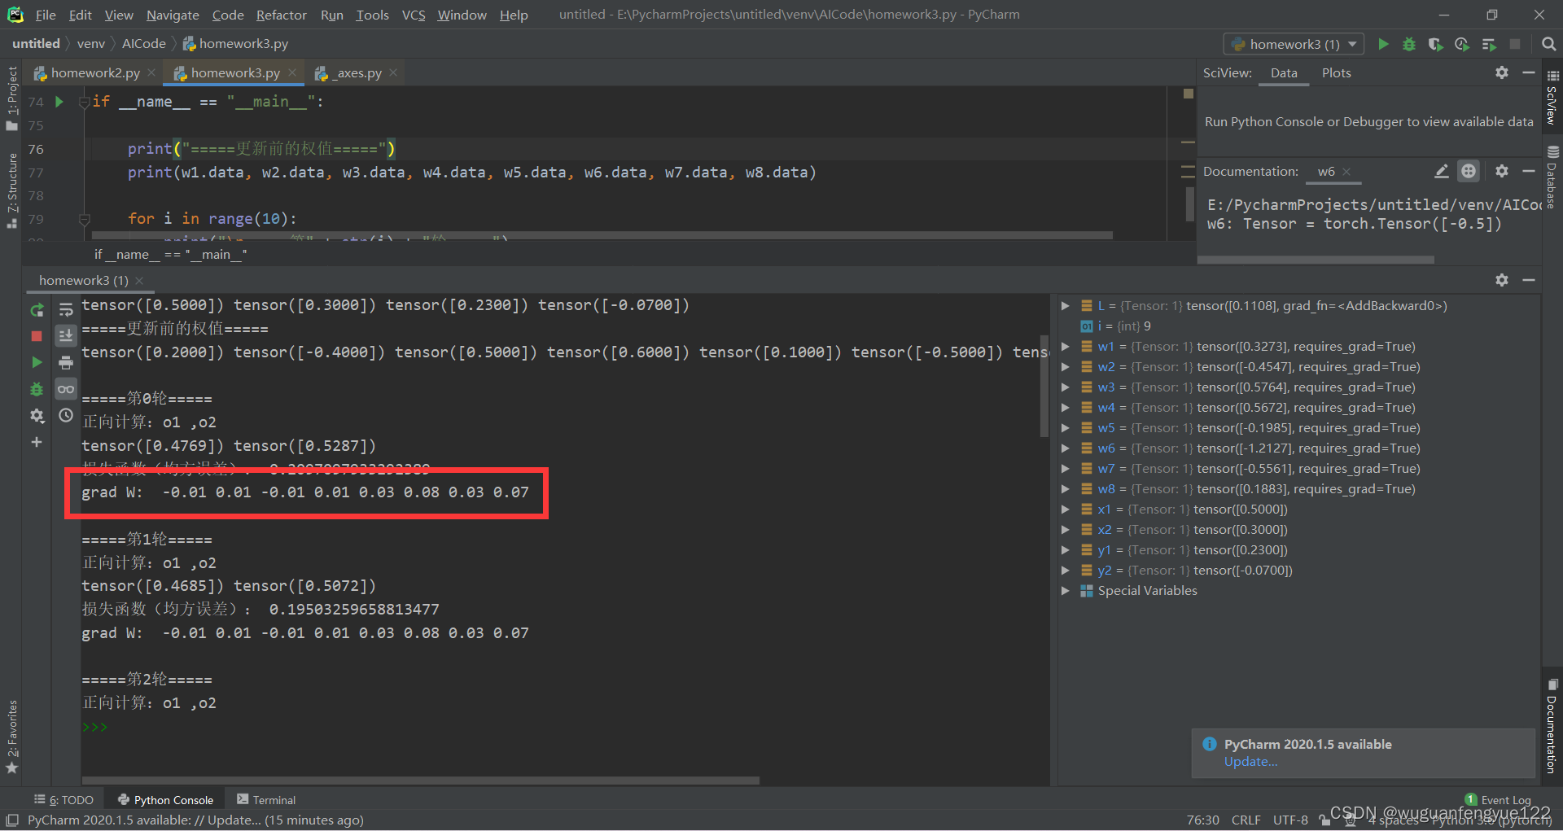The image size is (1563, 831).
Task: Open the Database sidebar panel
Action: pos(1552,177)
